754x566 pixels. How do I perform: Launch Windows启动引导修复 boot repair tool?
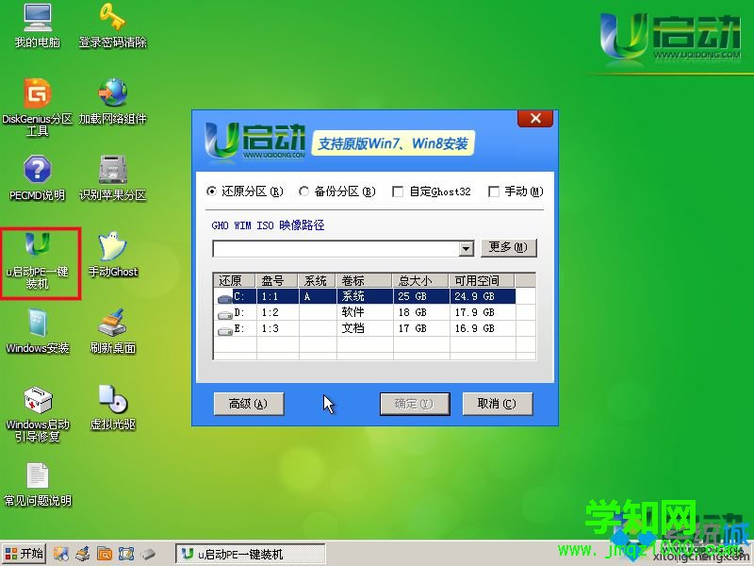coord(37,404)
